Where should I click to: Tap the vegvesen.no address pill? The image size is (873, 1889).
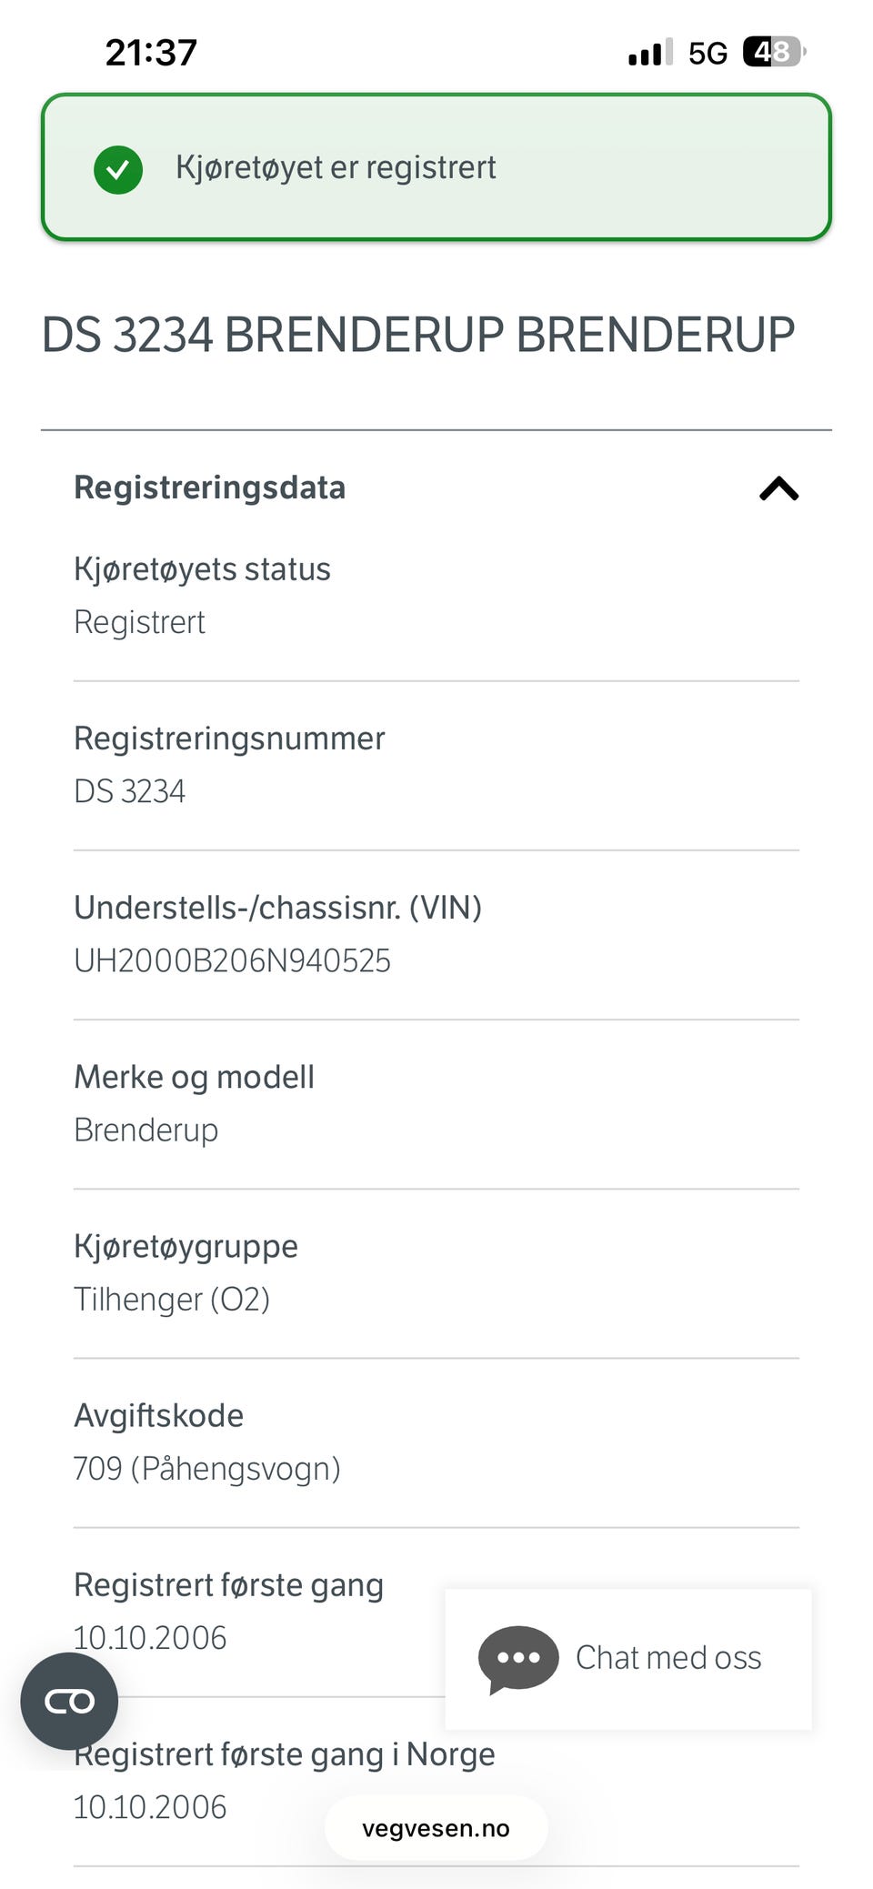click(436, 1828)
